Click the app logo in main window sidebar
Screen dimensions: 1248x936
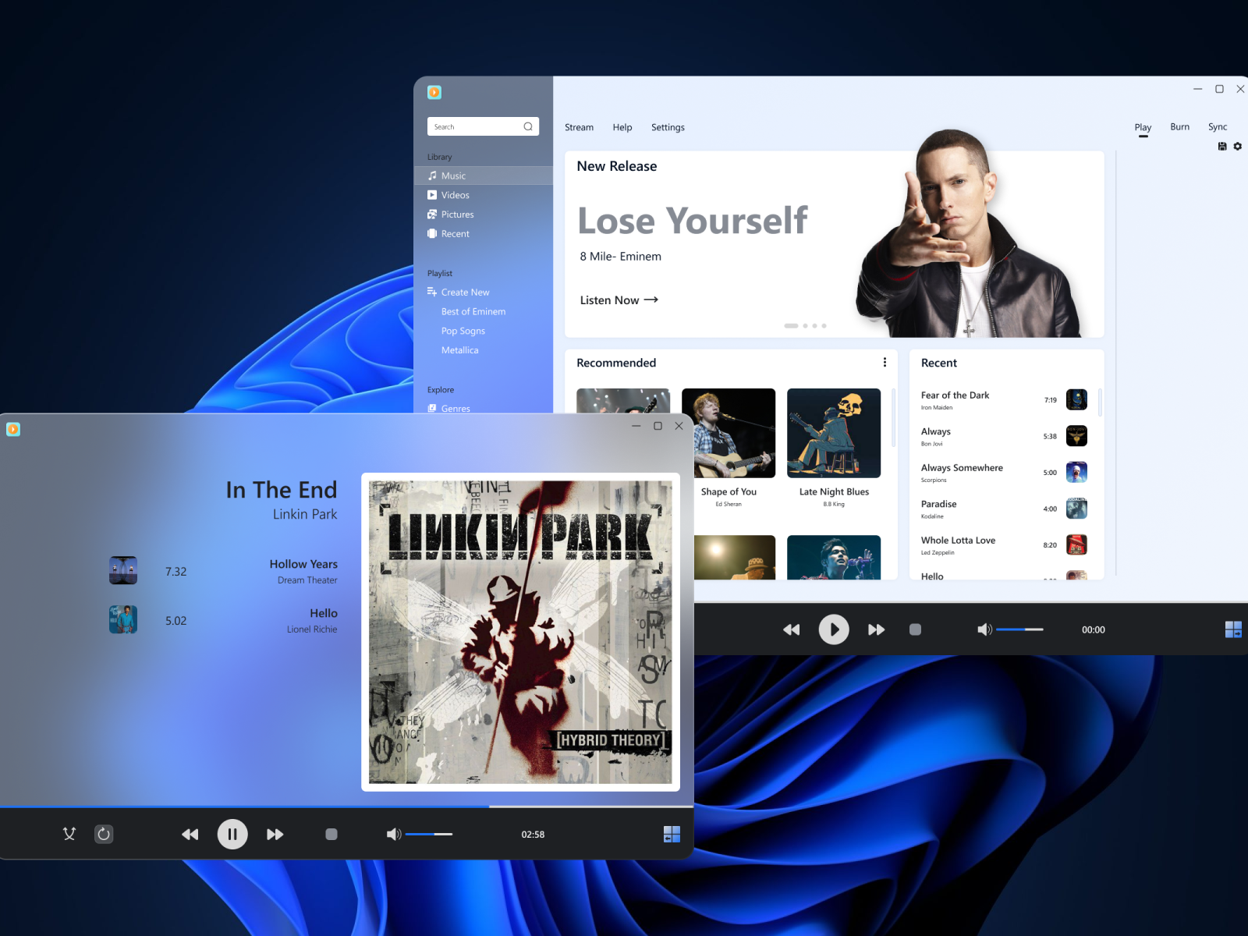coord(434,92)
